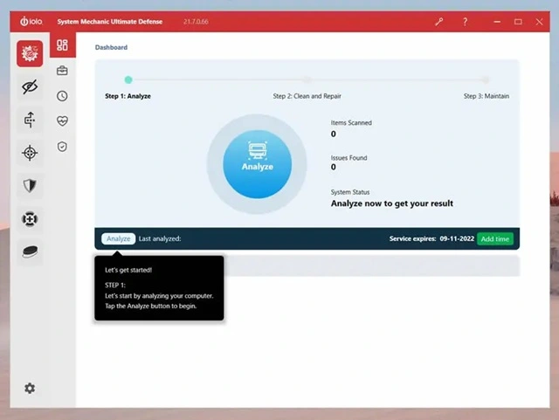Open LiveBoost heart pulse icon

point(62,121)
